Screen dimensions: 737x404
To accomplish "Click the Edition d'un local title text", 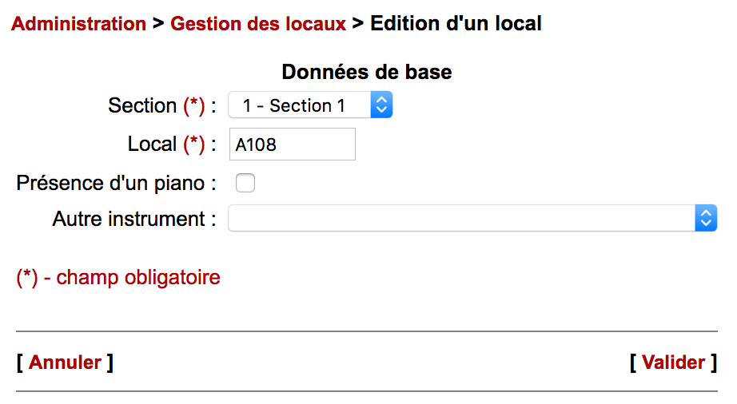I will pyautogui.click(x=456, y=24).
